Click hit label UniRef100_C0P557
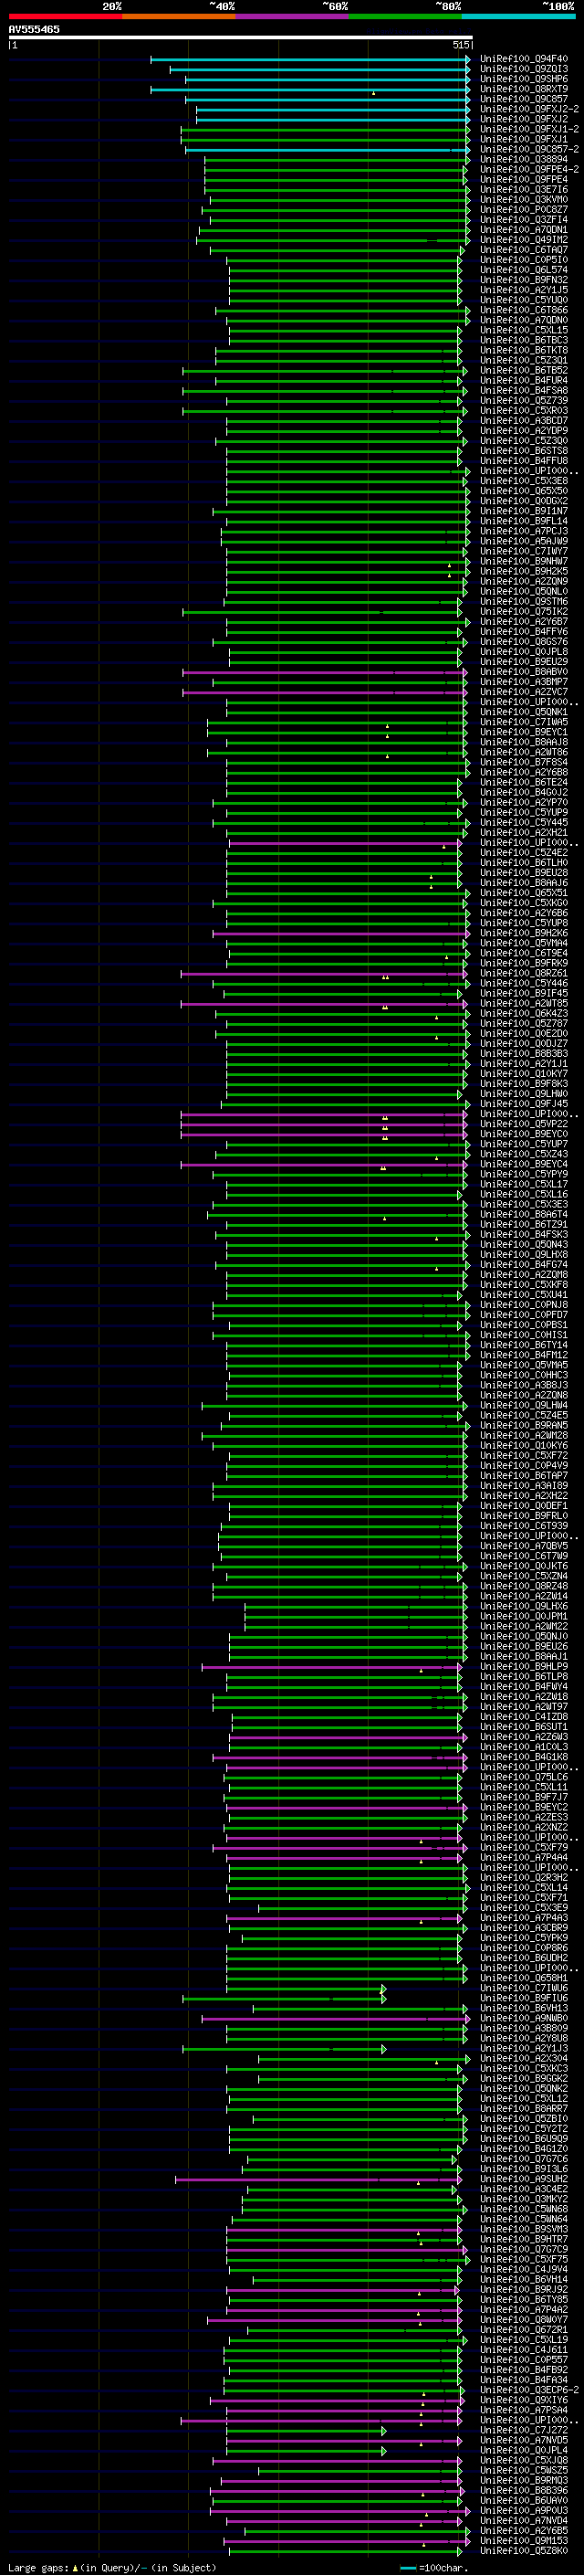 coord(524,2360)
